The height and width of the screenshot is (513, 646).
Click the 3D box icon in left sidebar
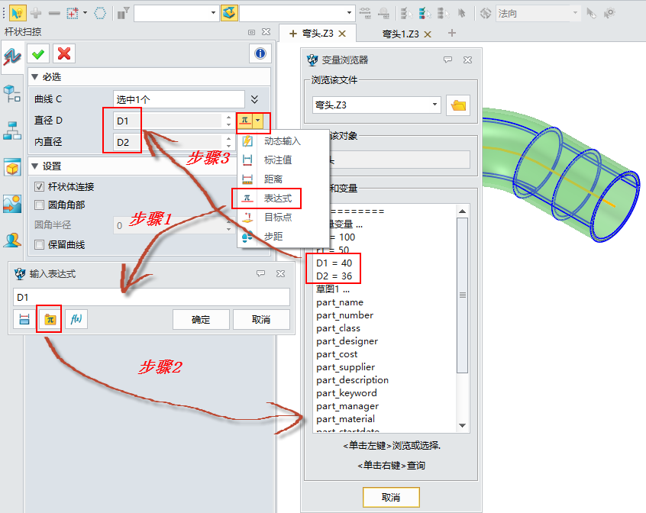12,168
